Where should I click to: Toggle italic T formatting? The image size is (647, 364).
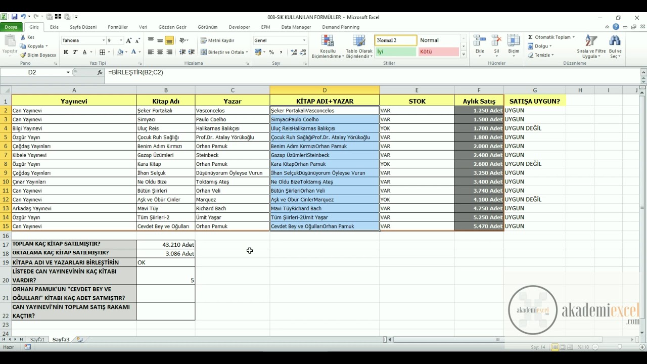(x=75, y=52)
